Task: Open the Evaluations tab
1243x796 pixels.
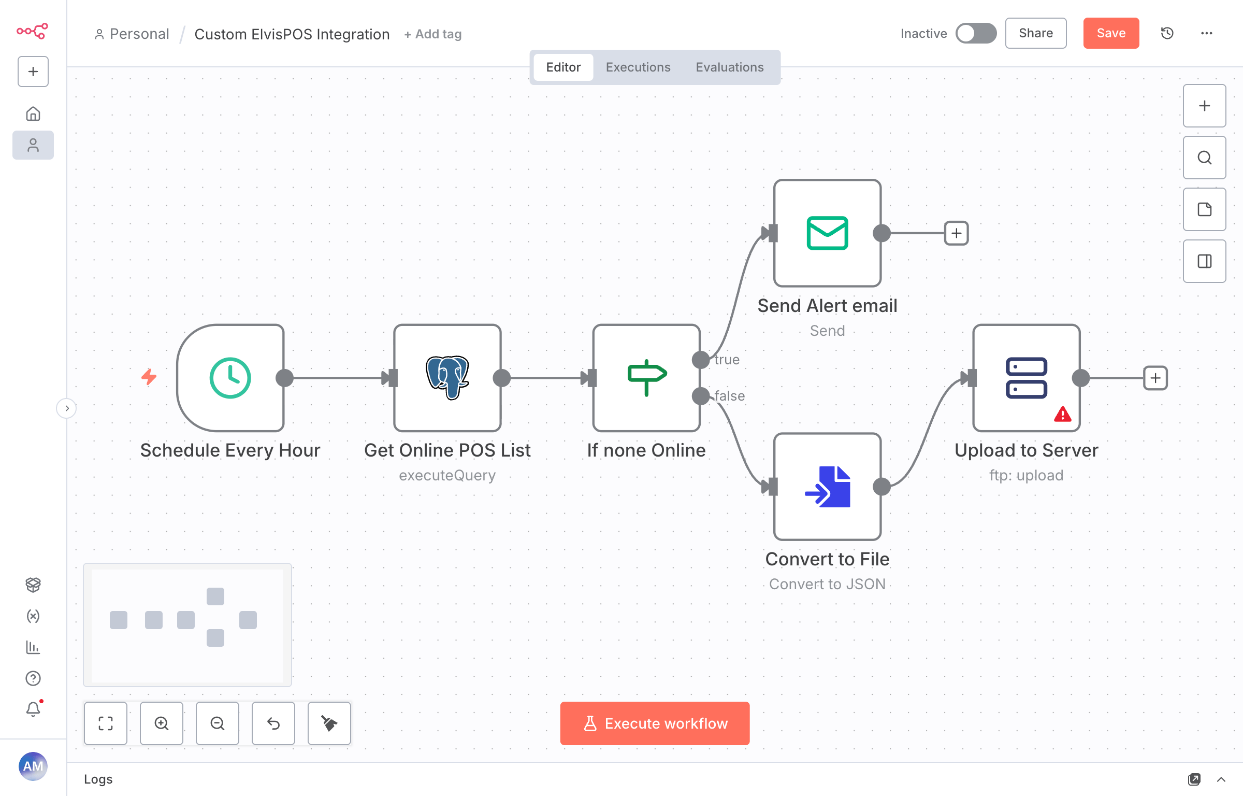Action: coord(730,67)
